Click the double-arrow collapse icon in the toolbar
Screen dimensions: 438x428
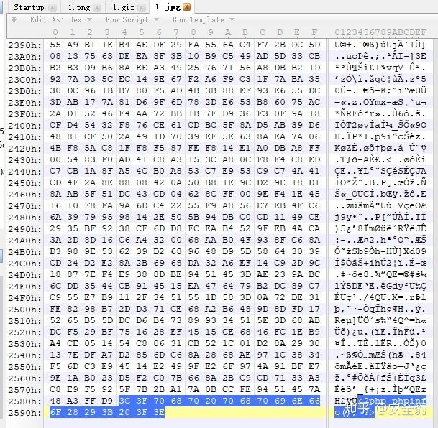tap(14, 19)
